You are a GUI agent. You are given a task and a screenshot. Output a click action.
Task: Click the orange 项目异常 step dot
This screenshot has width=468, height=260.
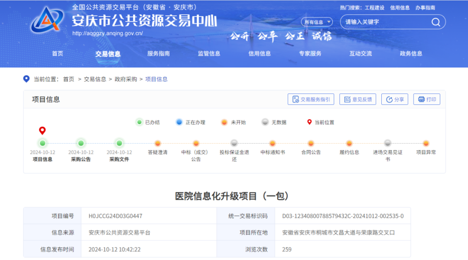point(426,143)
